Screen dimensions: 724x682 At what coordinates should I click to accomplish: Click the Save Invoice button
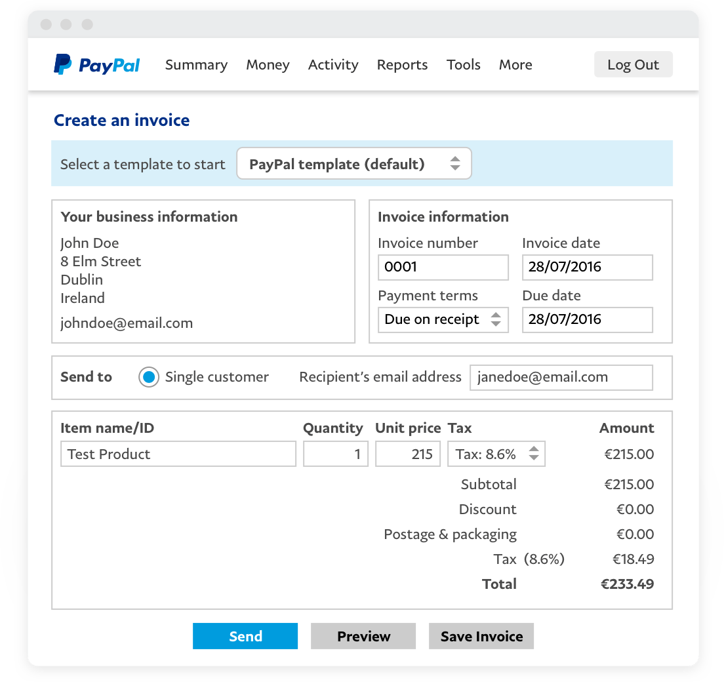(481, 636)
